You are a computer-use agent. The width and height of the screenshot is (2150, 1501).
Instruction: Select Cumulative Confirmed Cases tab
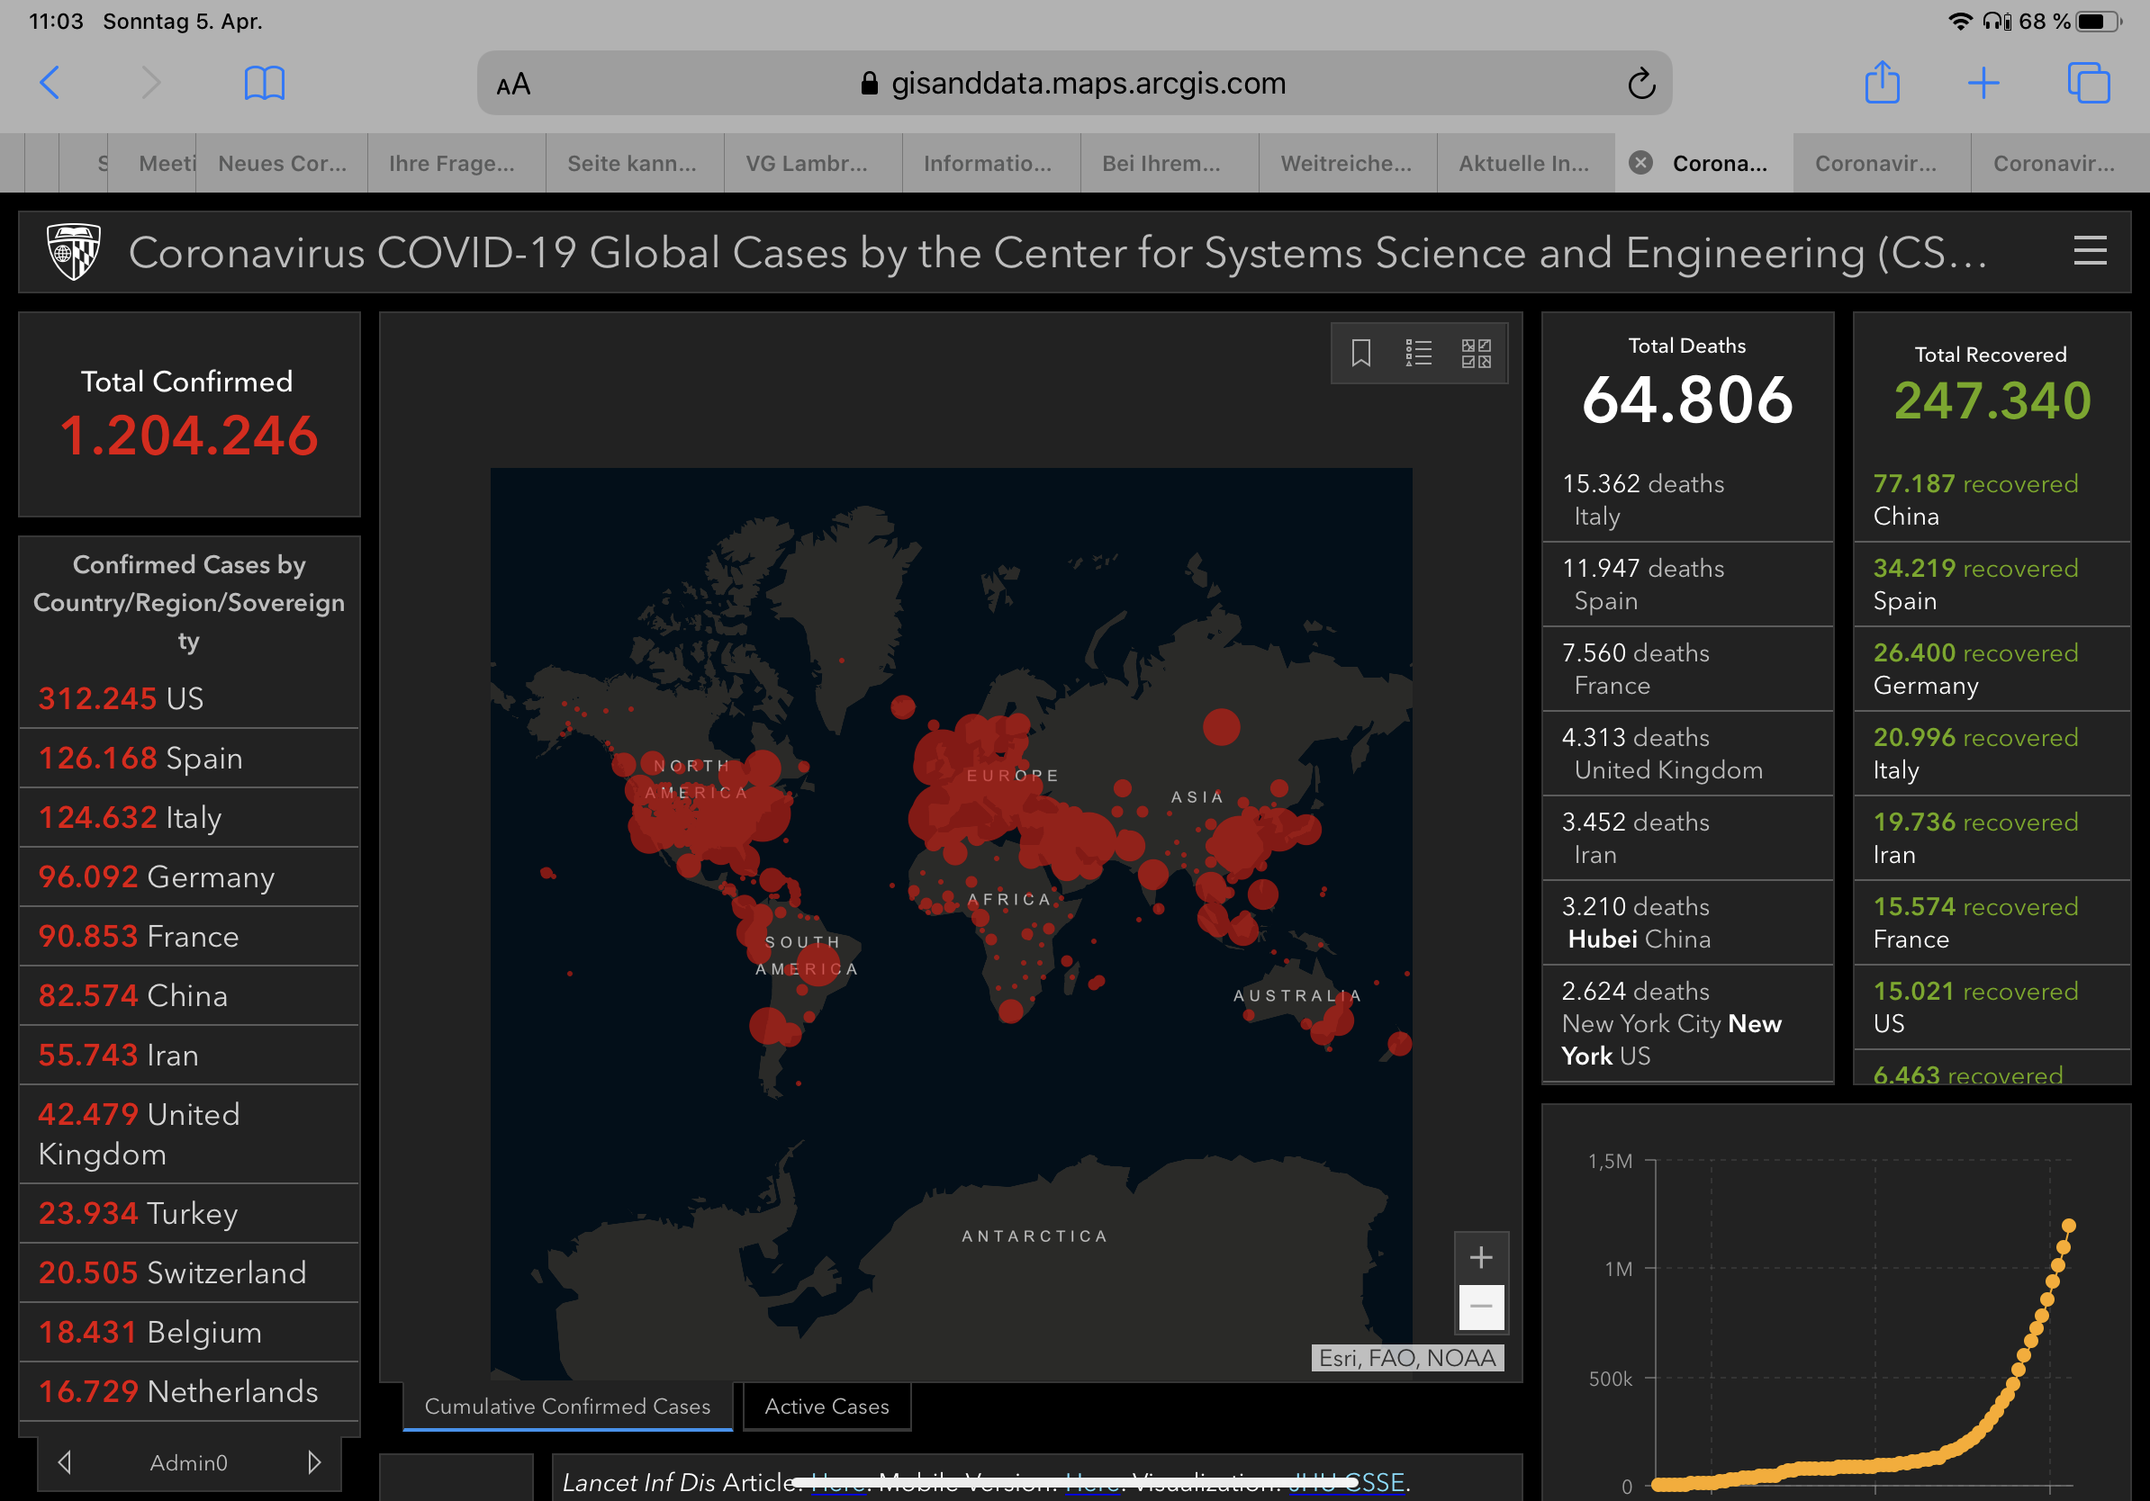(567, 1406)
